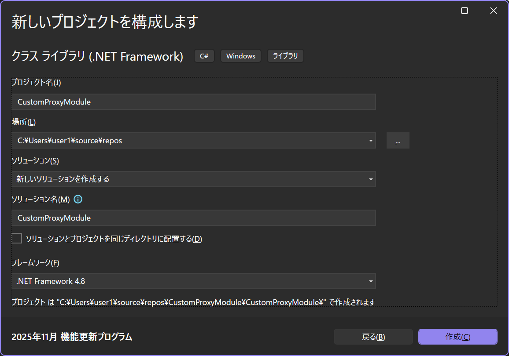The image size is (509, 356).
Task: Enable placing solution and project in same directory
Action: pos(17,239)
